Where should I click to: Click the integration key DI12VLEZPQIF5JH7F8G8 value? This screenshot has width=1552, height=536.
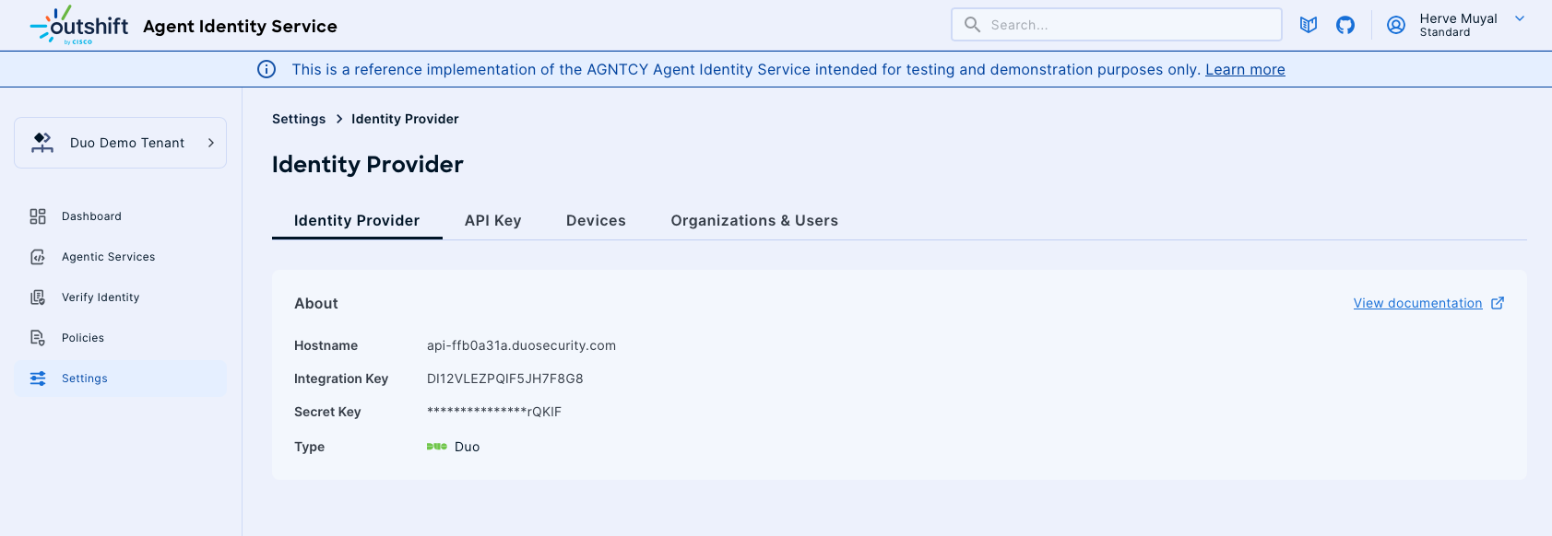pos(504,379)
